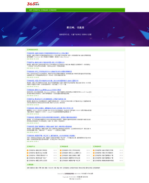Select the last carousel indicator dot

[x=79, y=45]
